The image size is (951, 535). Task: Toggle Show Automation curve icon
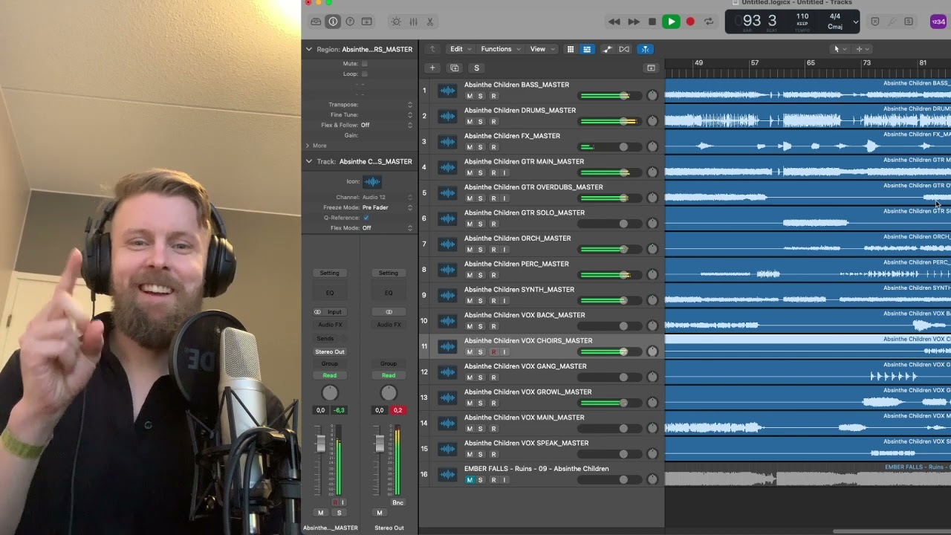pos(607,49)
